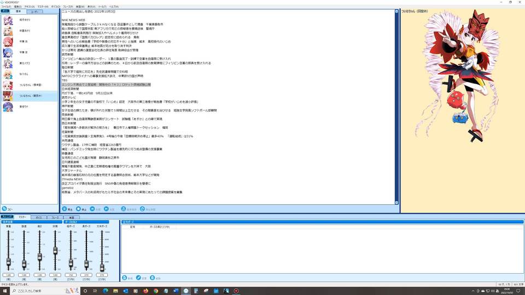This screenshot has width=525, height=295.
Task: Open the ボイス menu in menu bar
Action: [56, 7]
